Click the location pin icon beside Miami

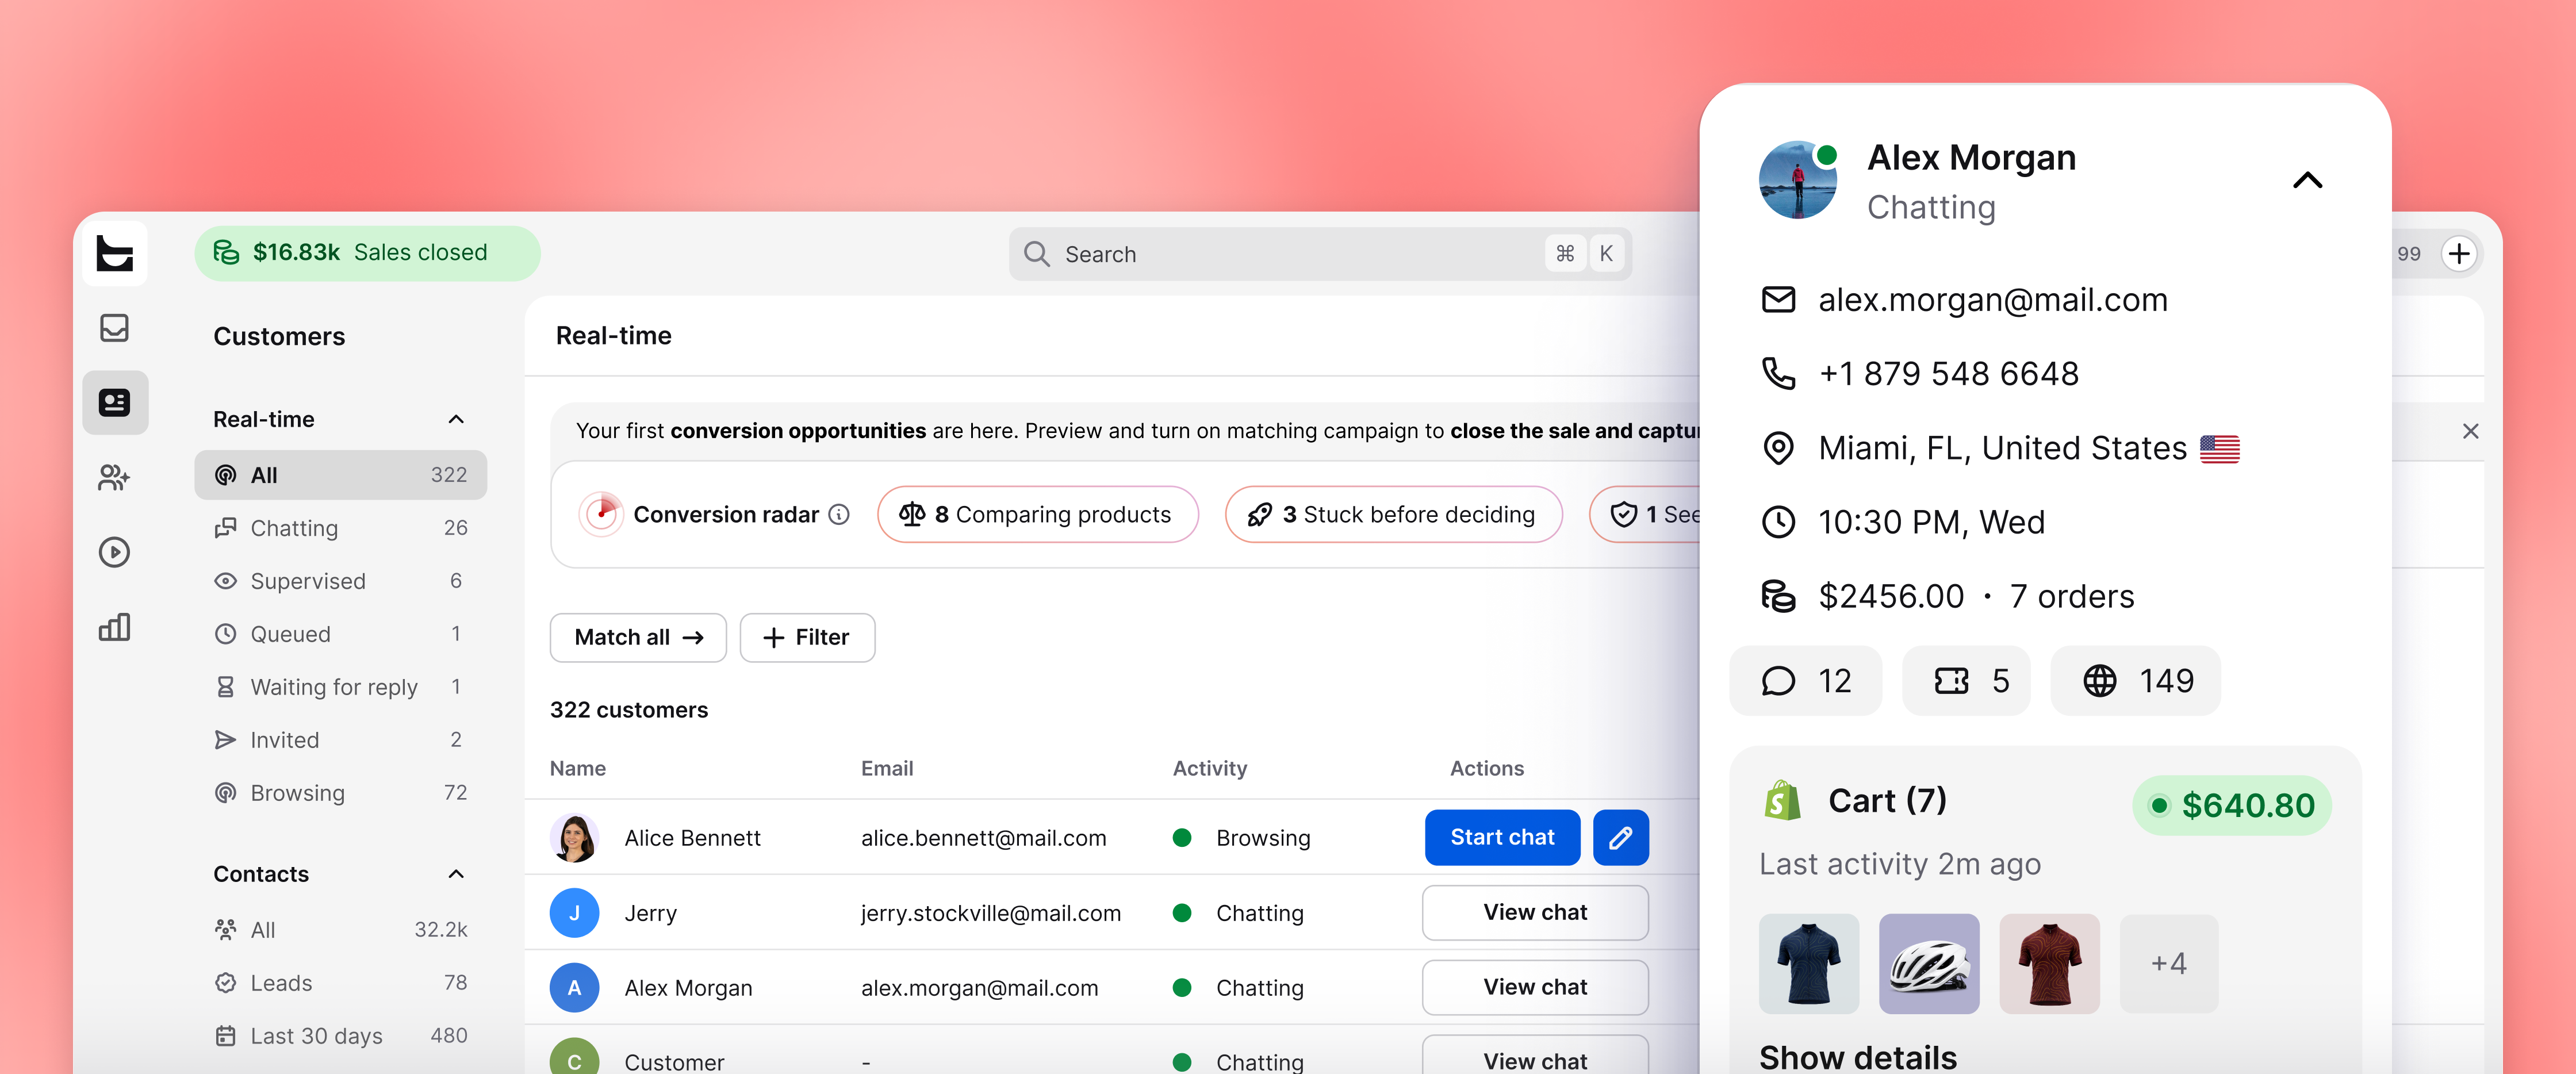pyautogui.click(x=1778, y=447)
